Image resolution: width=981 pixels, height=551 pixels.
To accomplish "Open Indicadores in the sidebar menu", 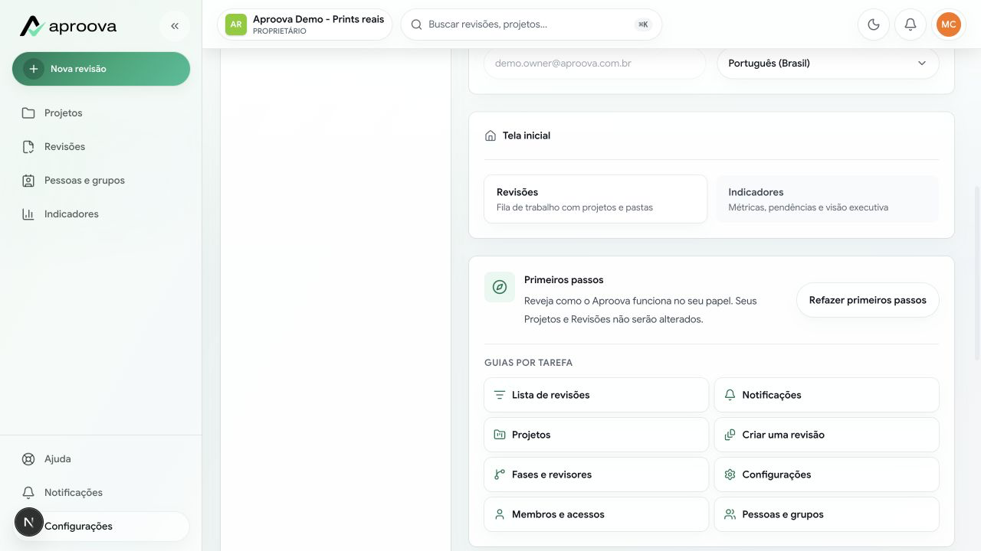I will [101, 214].
